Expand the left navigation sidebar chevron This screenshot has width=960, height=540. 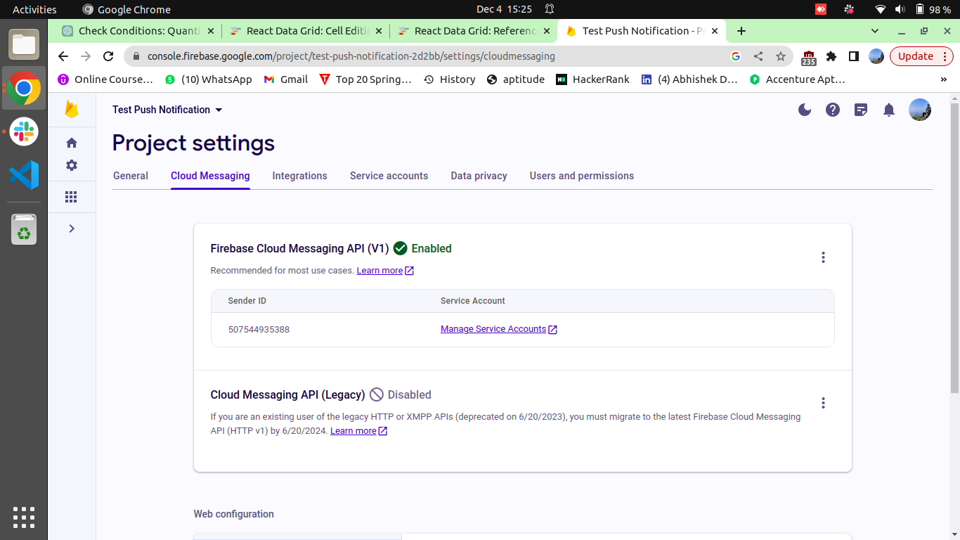pos(71,228)
